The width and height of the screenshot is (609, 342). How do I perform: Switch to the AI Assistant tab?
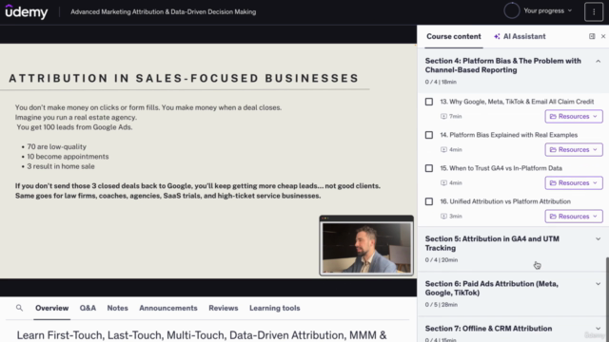[x=520, y=36]
